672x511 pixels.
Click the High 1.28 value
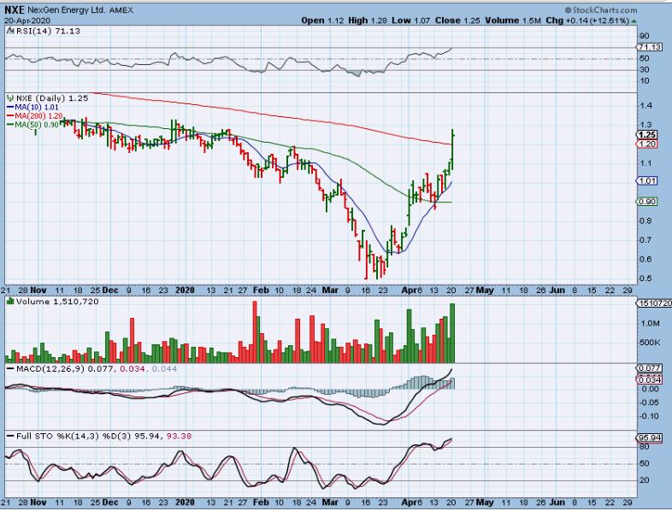(367, 21)
